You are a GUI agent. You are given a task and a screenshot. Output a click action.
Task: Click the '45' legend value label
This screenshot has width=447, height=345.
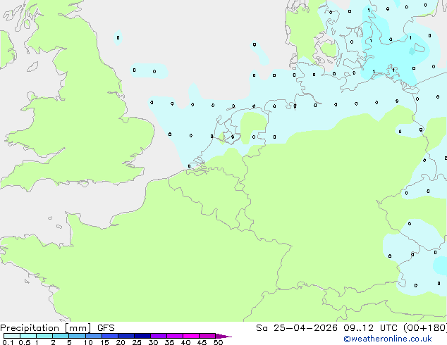click(x=202, y=342)
